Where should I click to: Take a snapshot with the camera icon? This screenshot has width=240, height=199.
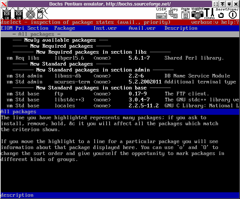click(x=198, y=14)
